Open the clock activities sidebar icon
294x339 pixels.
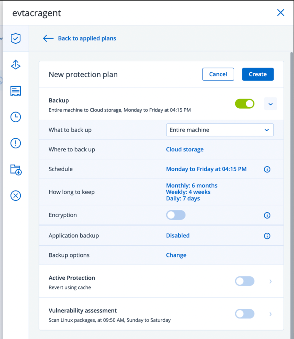[16, 117]
